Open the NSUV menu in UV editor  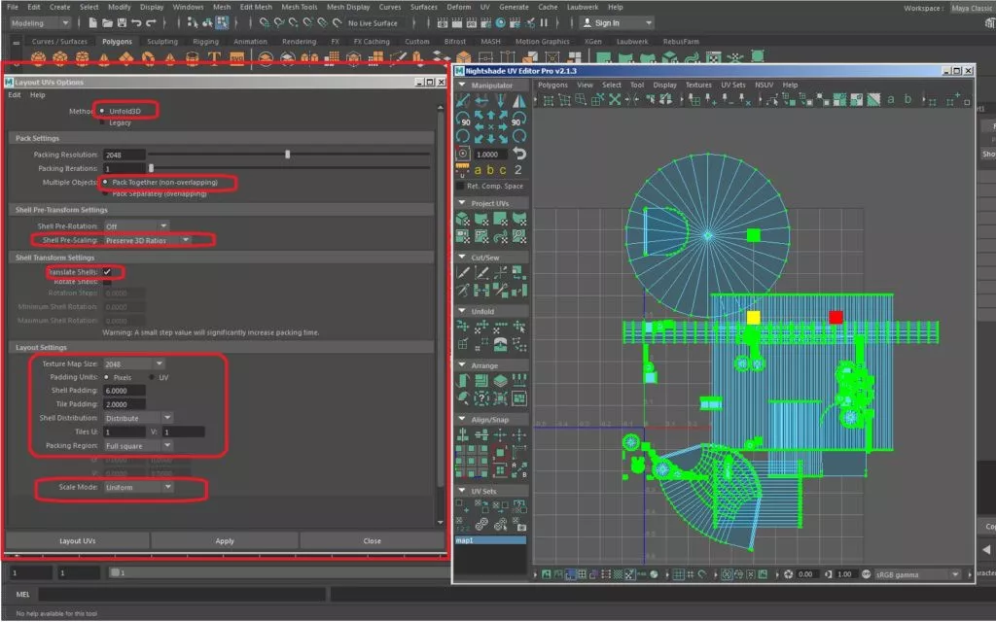(764, 85)
